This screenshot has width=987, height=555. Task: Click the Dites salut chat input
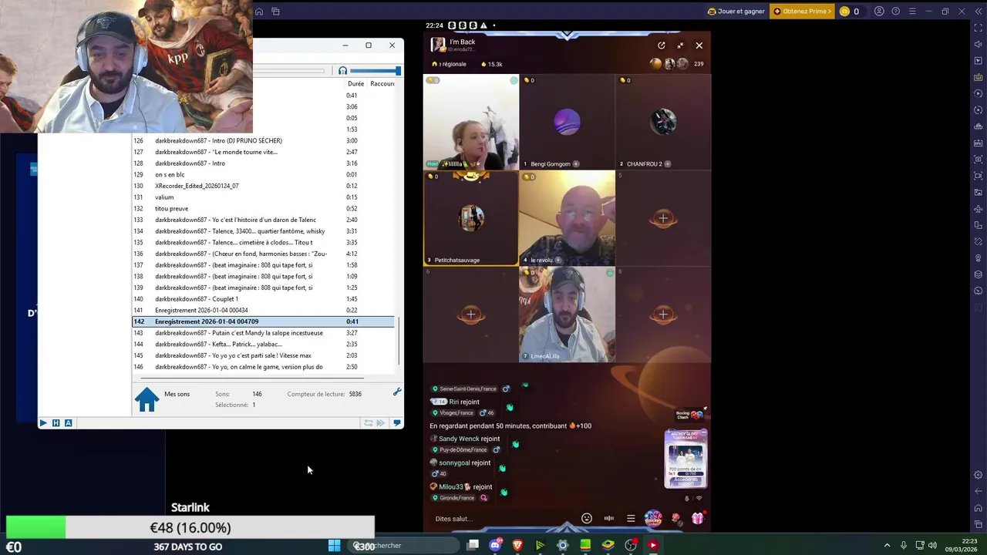point(501,519)
